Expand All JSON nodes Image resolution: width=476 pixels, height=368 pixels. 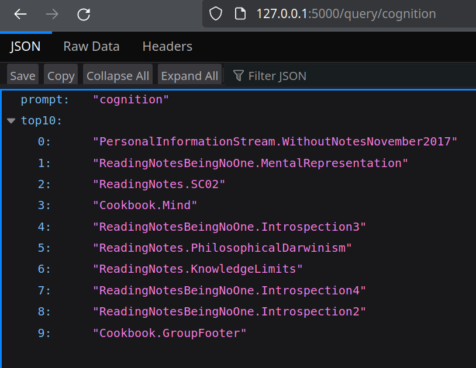tap(189, 74)
